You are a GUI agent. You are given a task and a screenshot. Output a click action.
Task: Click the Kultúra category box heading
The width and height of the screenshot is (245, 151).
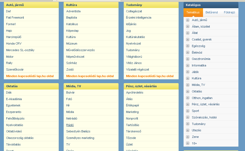[71, 5]
